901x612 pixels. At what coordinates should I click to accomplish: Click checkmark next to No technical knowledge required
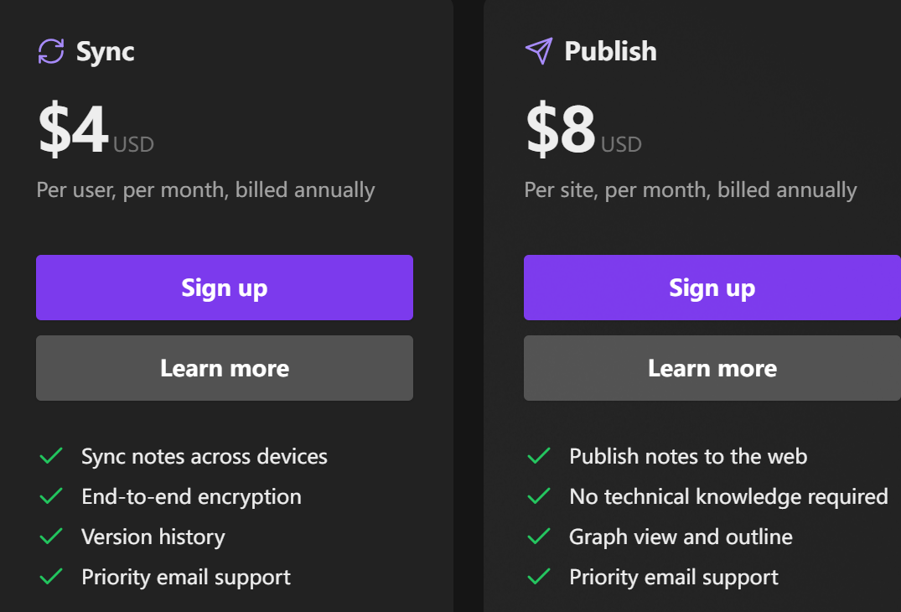pos(539,496)
